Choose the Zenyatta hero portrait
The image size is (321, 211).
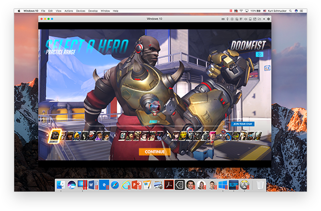[257, 136]
